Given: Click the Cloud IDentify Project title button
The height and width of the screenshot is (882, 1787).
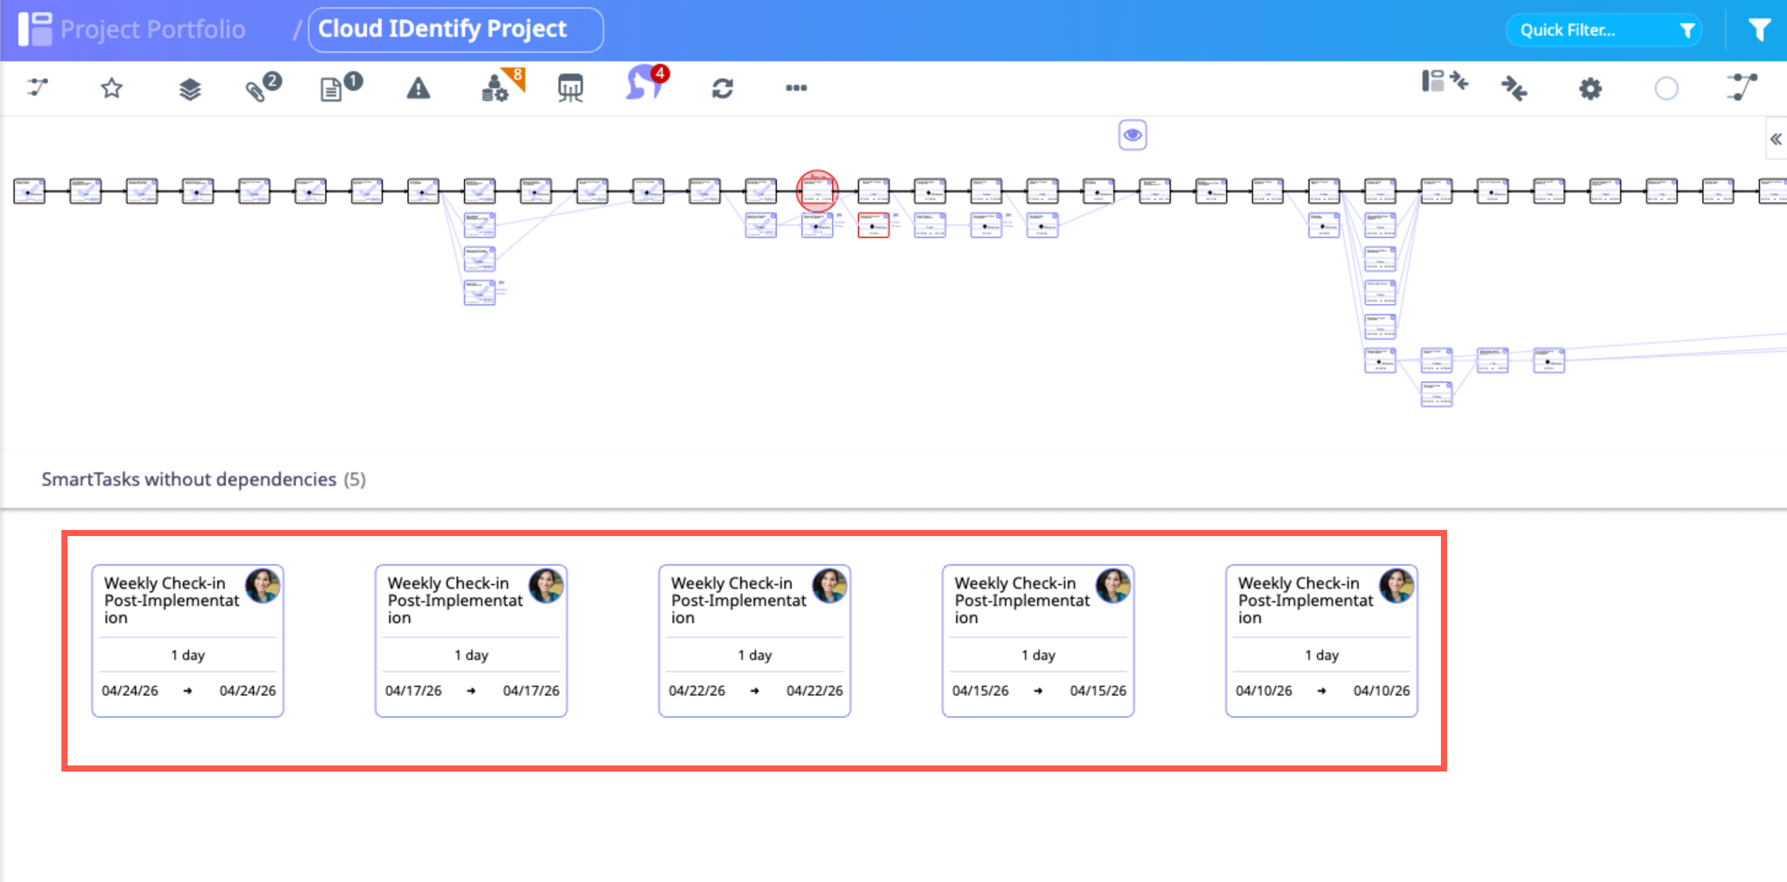Looking at the screenshot, I should [x=455, y=29].
